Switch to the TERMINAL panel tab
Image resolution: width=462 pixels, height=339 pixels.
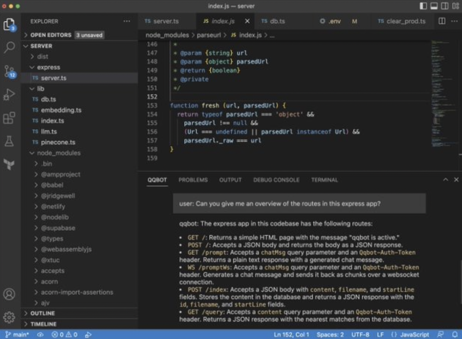pos(324,180)
